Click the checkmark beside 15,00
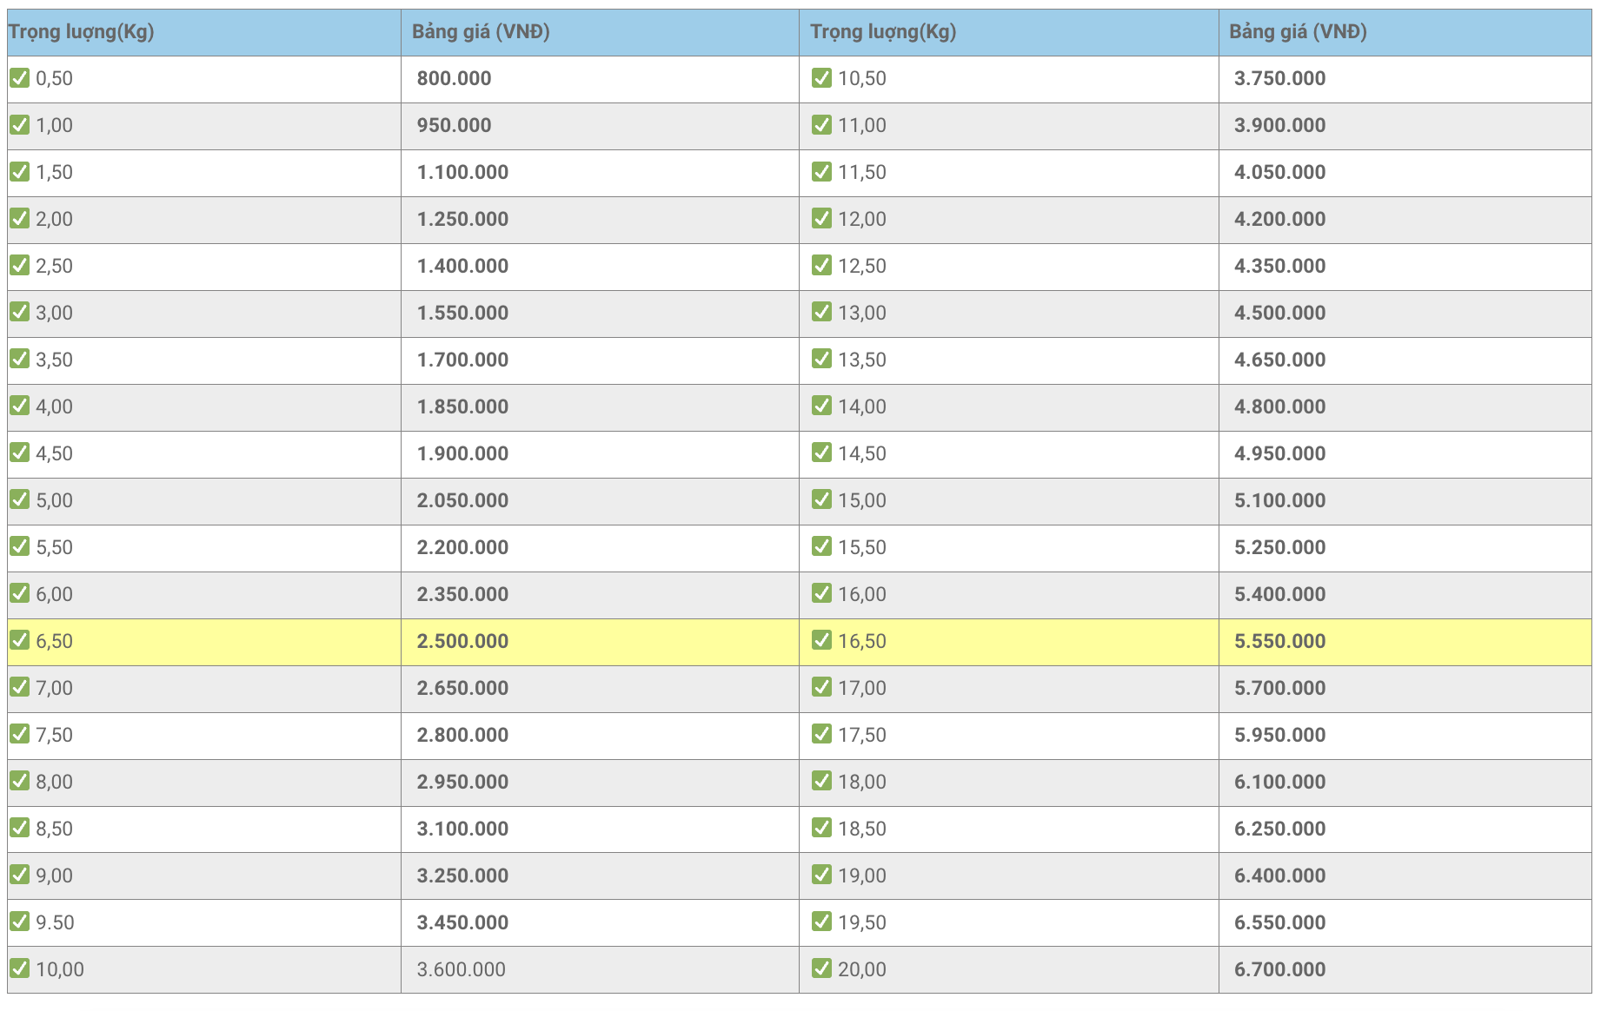 (821, 500)
